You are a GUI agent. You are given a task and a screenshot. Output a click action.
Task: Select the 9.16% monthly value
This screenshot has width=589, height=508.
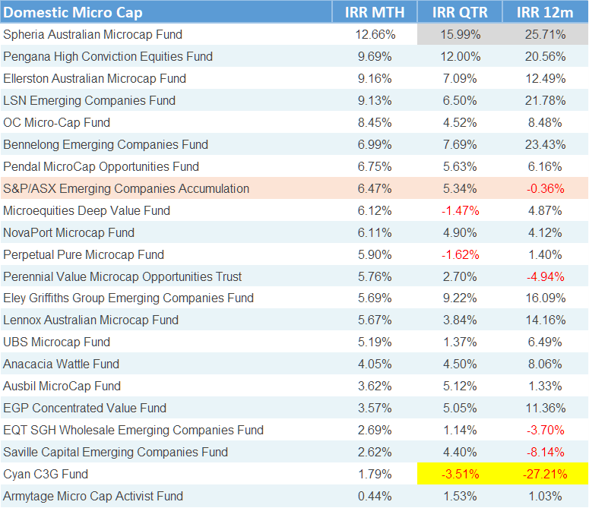tap(375, 78)
